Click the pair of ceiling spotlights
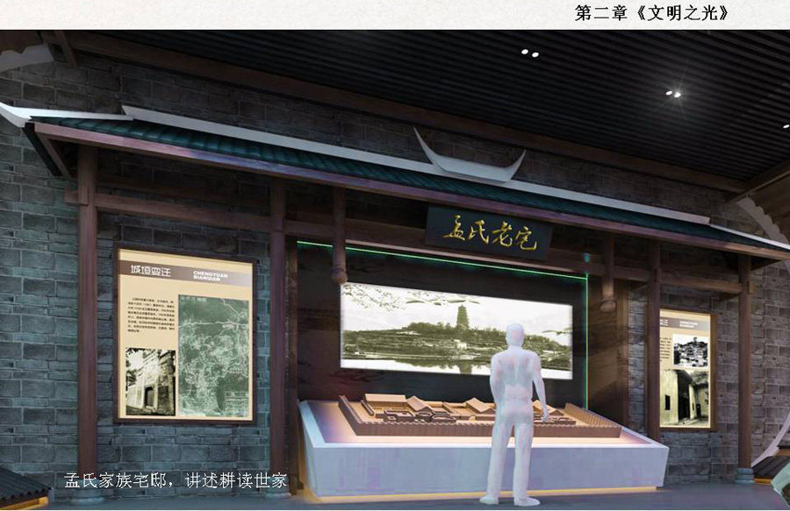This screenshot has height=511, width=790. pyautogui.click(x=529, y=53)
